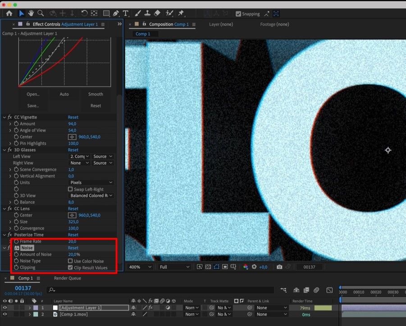The image size is (406, 326).
Task: Expand the Amount of Noise property
Action: pos(10,254)
